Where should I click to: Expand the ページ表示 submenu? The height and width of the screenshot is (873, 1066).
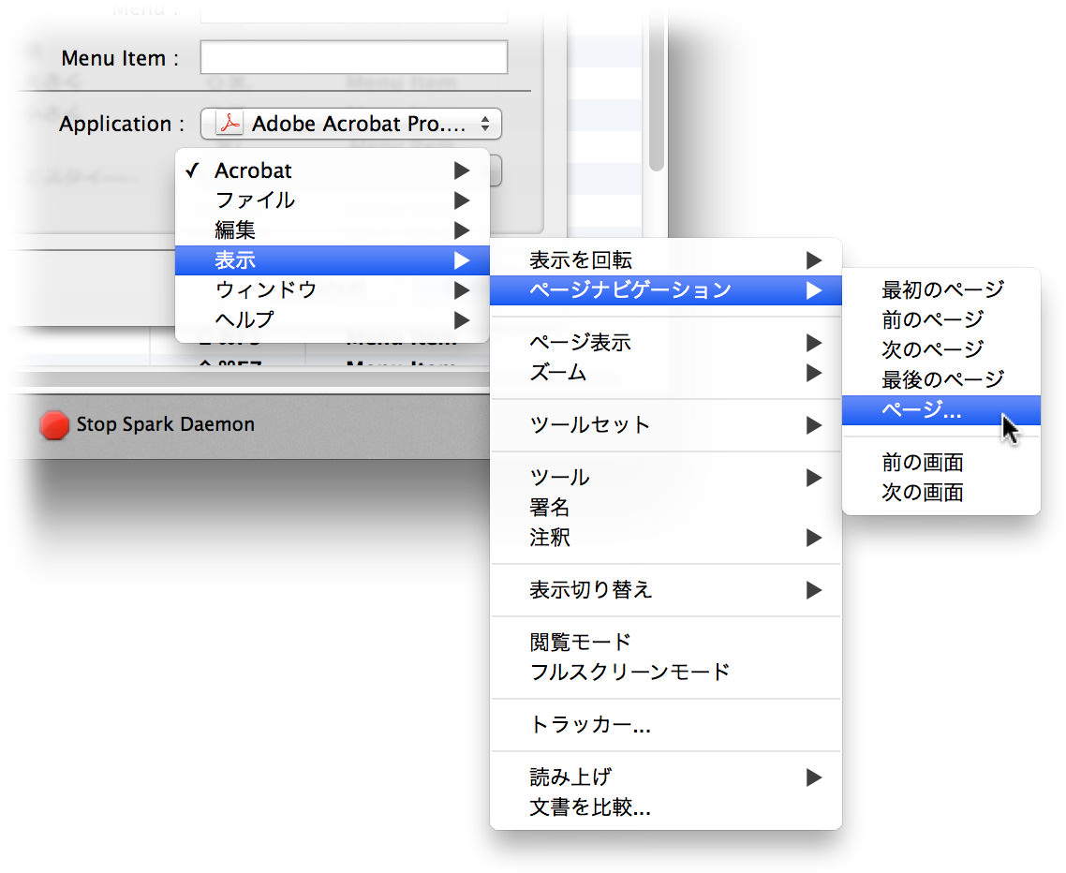click(666, 342)
